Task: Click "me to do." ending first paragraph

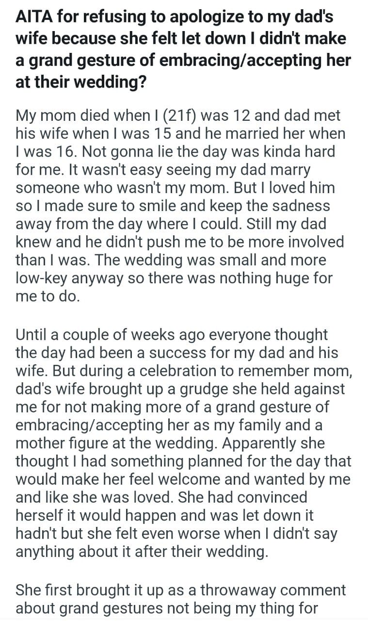Action: pyautogui.click(x=47, y=295)
